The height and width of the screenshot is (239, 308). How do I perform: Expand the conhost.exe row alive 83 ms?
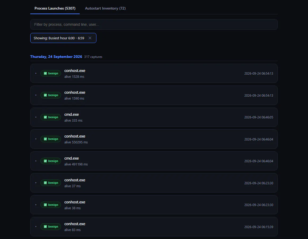36,227
